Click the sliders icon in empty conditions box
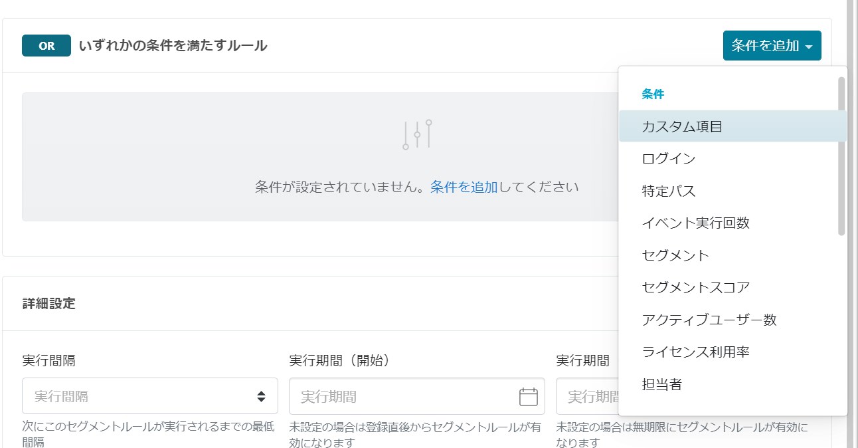 pyautogui.click(x=417, y=134)
